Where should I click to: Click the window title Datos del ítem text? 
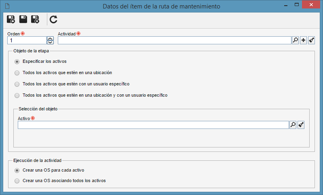tap(161, 6)
